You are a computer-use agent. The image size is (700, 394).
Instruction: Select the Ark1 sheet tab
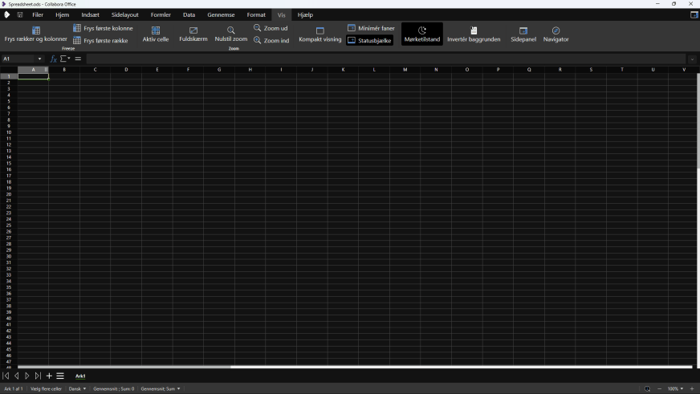click(x=80, y=376)
